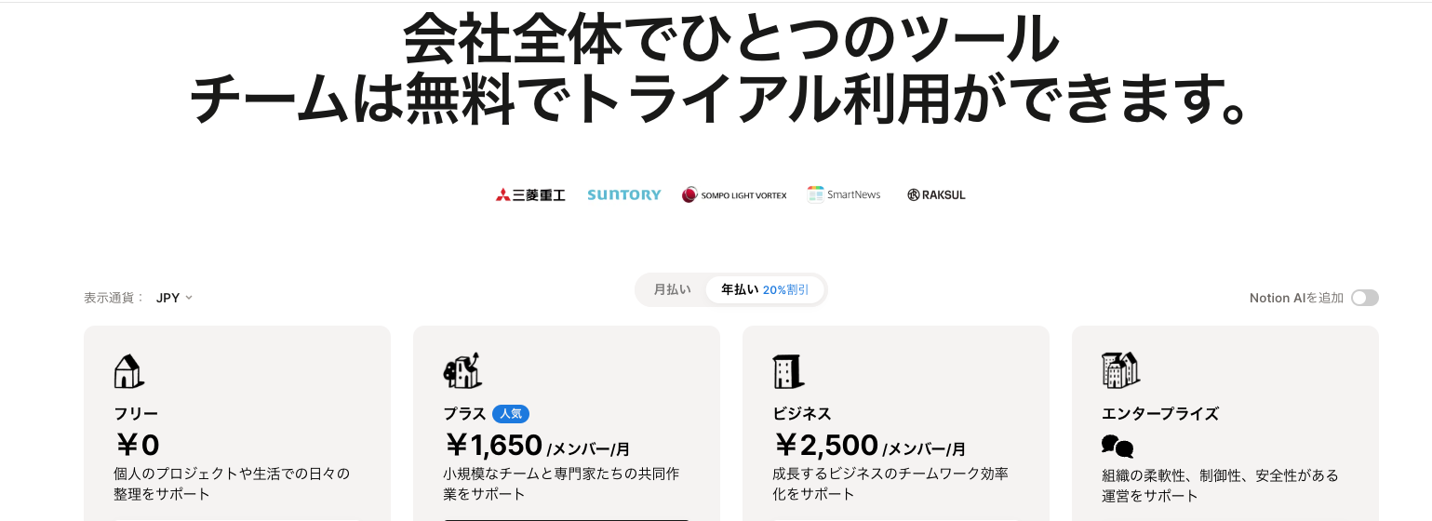Click the ￥1,650 Plus plan price
This screenshot has width=1432, height=521.
pyautogui.click(x=493, y=446)
